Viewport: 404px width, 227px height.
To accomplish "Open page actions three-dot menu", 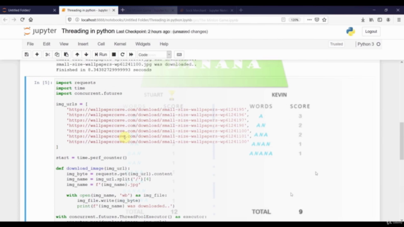I will tap(309, 20).
